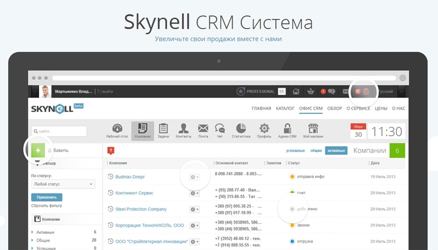This screenshot has width=438, height=250.
Task: Open the Континент Сервис company link
Action: [134, 193]
